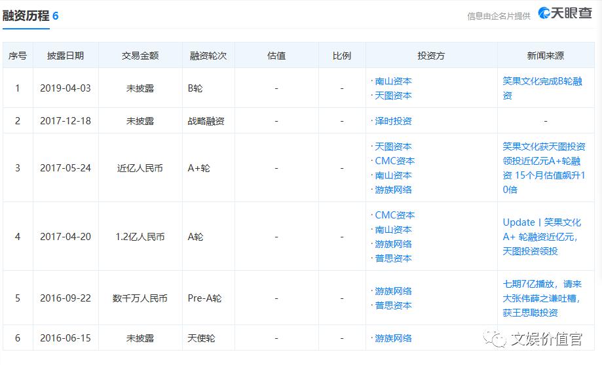This screenshot has height=365, width=602.
Task: Open news link Update 笑果文化A+轮融资近亿元
Action: (542, 237)
